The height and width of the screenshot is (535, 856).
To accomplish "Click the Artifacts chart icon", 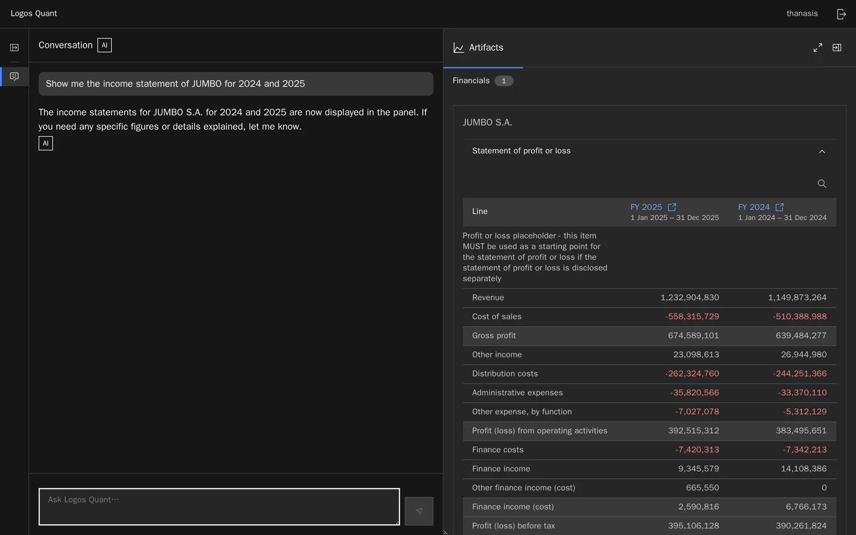I will 458,48.
